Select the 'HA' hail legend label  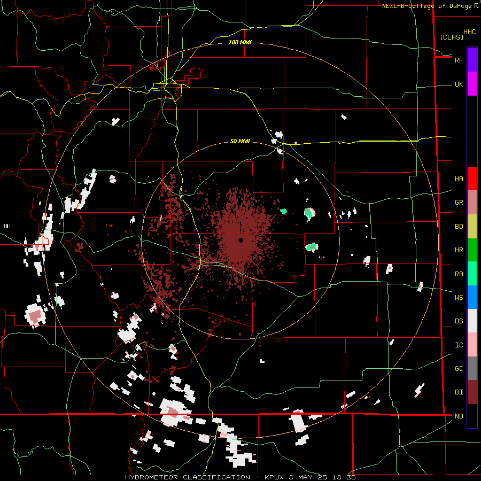click(459, 179)
